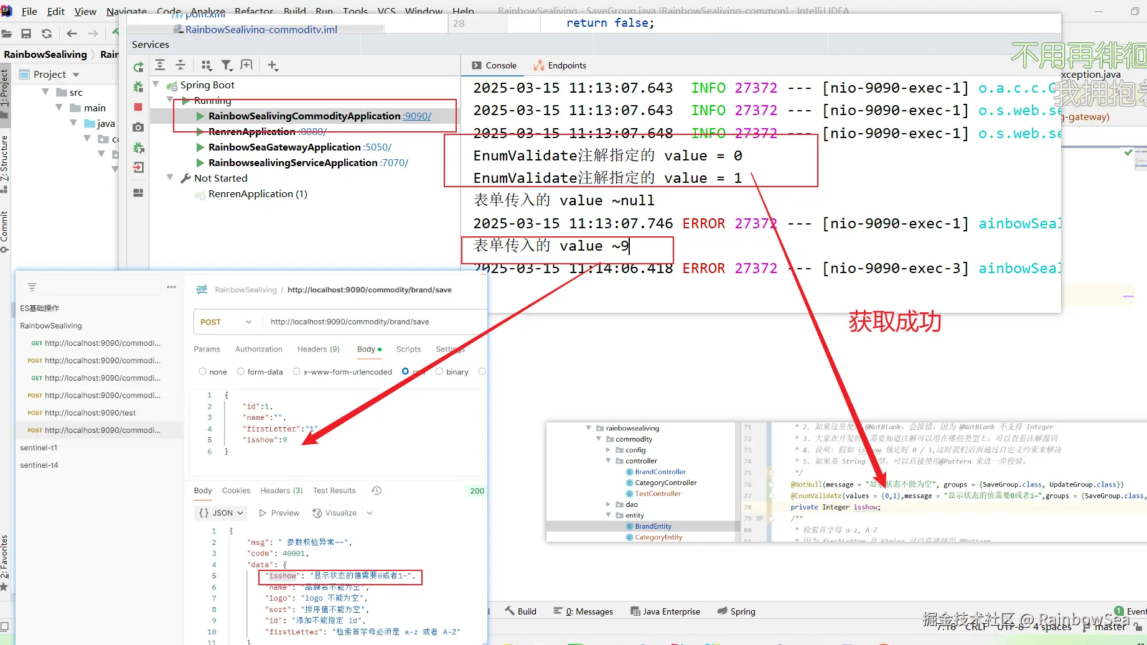
Task: Collapse the src folder in Project tree
Action: pyautogui.click(x=45, y=92)
